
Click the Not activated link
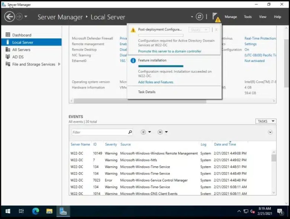[254, 61]
